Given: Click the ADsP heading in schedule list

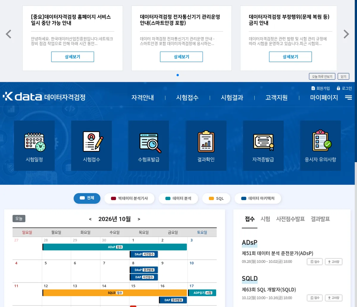Looking at the screenshot, I should pos(250,243).
